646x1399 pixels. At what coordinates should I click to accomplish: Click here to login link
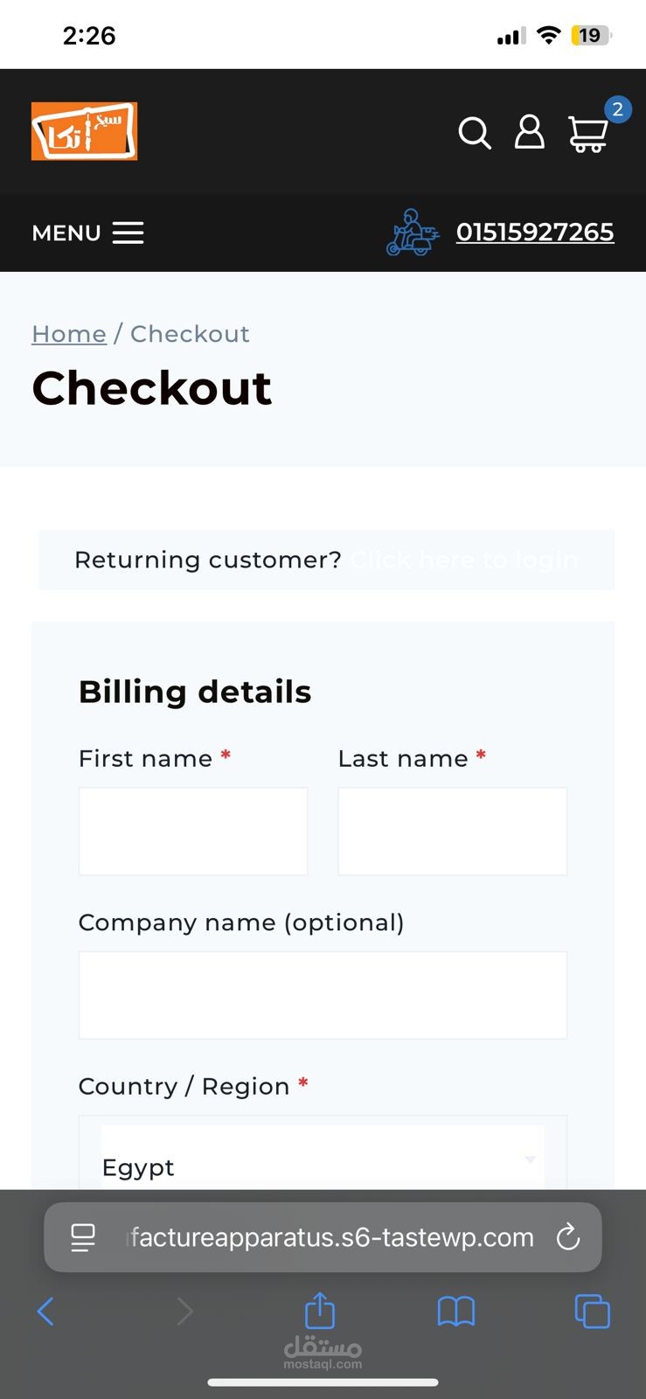click(x=463, y=560)
